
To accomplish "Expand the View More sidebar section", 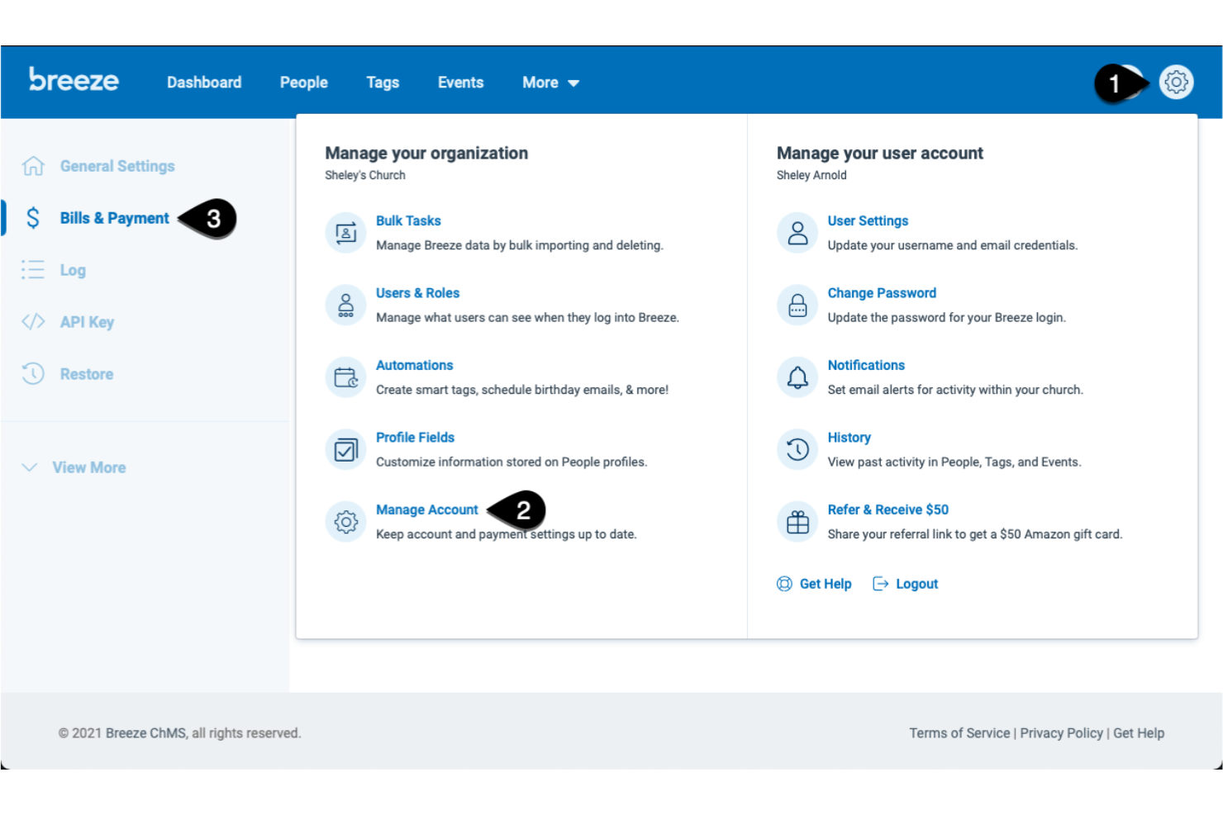I will pos(88,467).
